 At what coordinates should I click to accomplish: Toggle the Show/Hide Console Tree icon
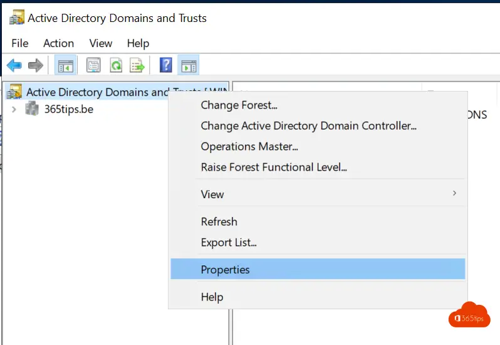click(x=66, y=65)
